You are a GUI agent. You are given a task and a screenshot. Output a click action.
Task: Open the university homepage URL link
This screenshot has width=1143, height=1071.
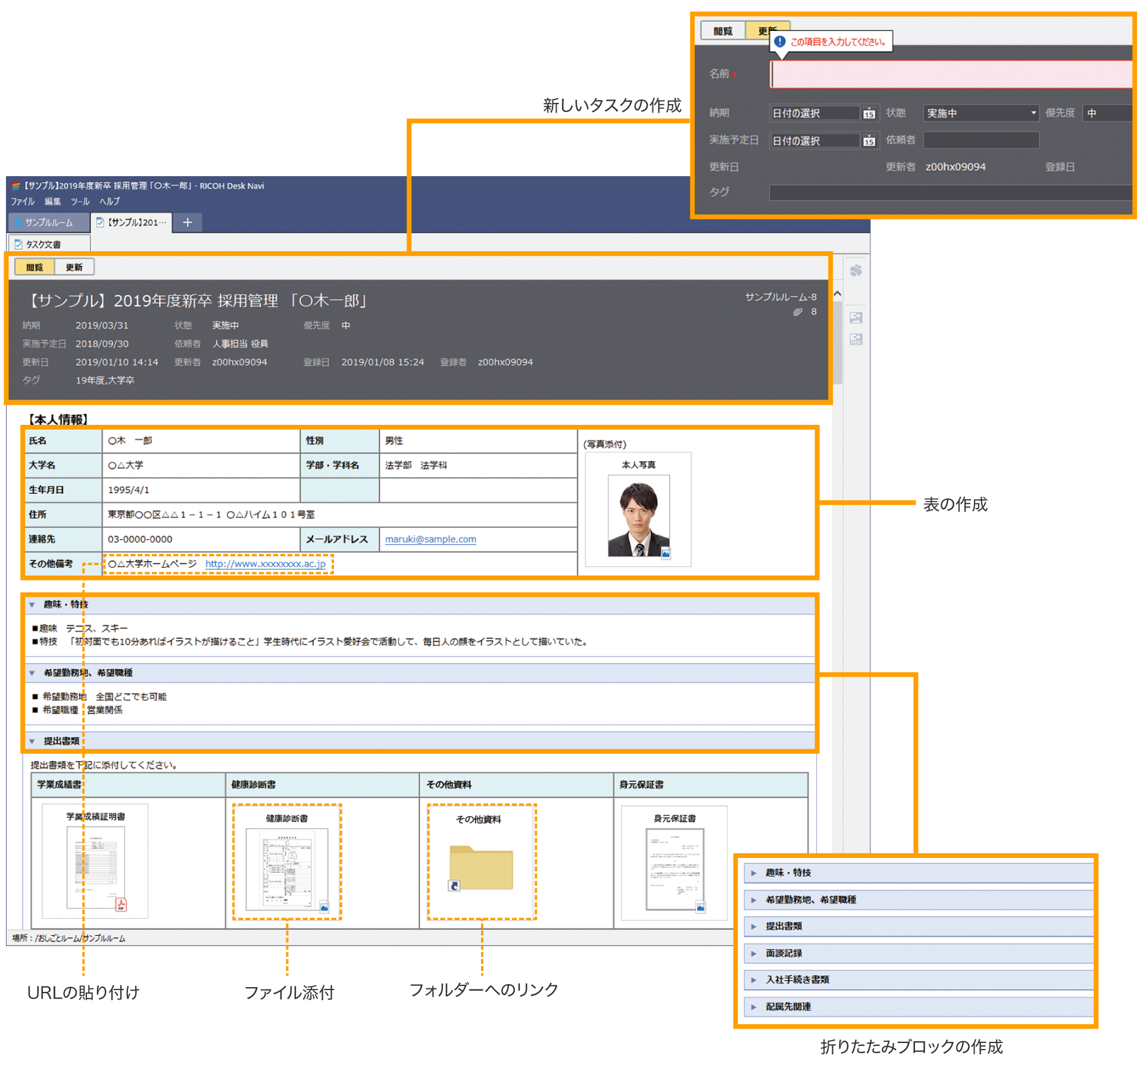coord(265,563)
